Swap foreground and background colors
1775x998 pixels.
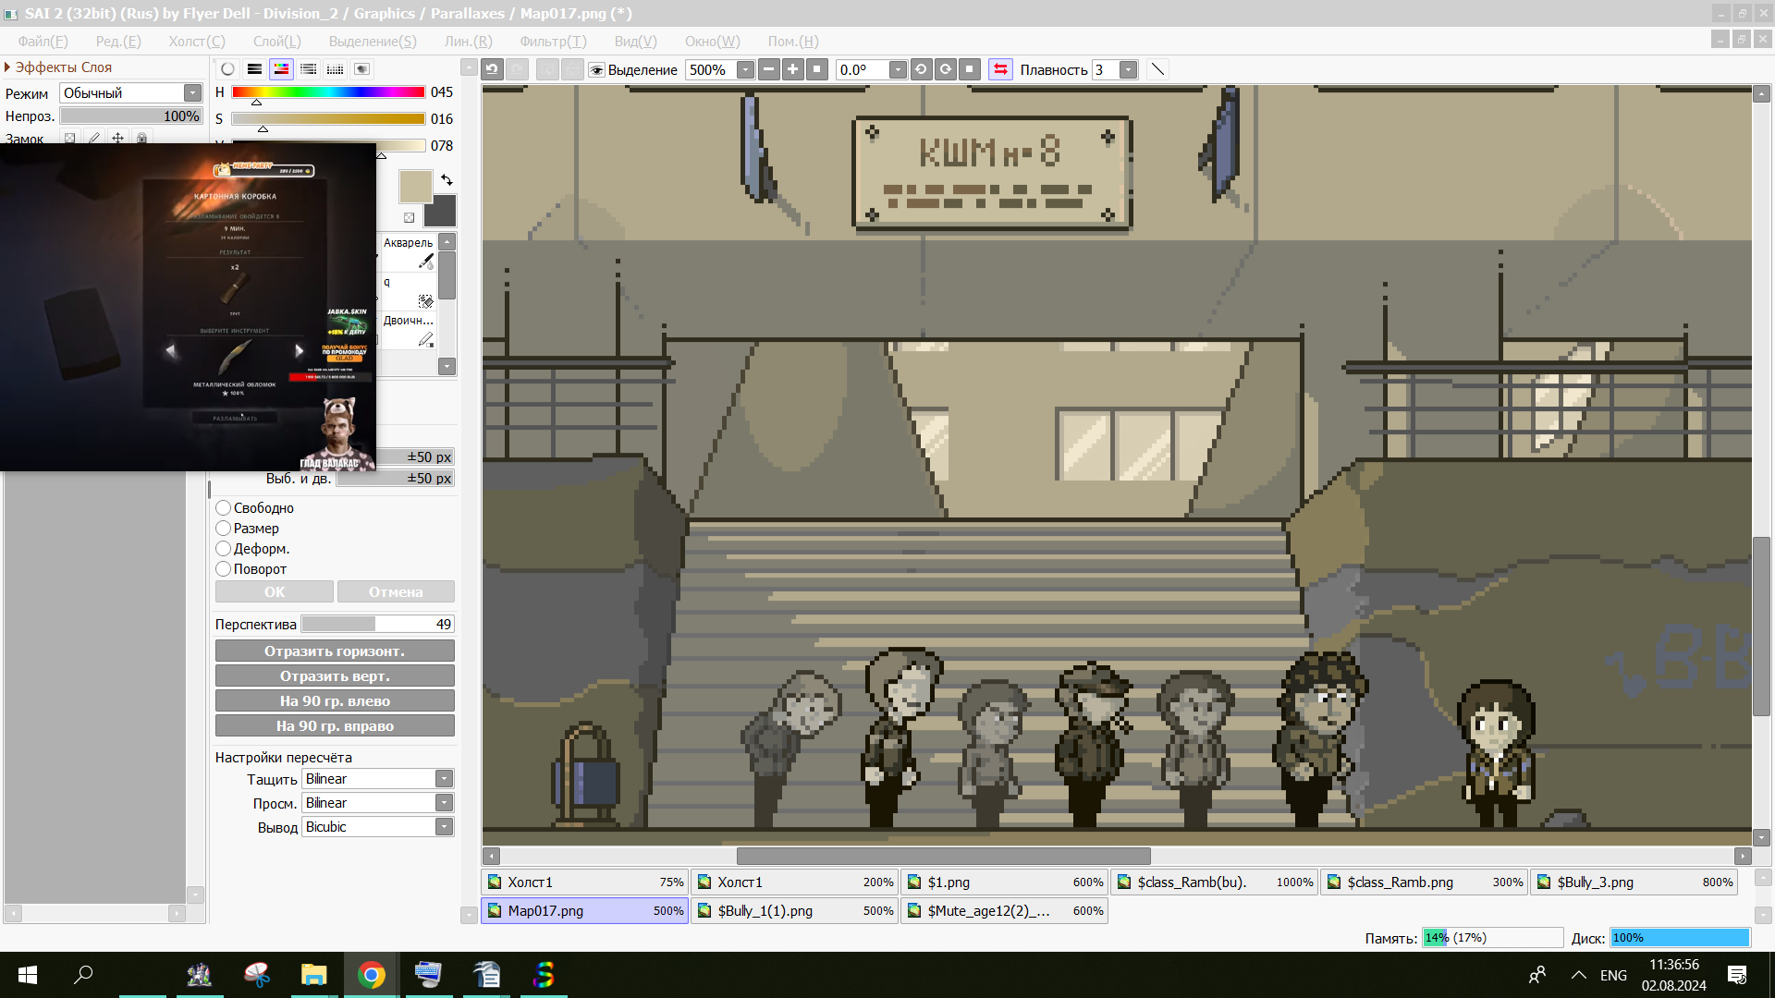tap(447, 180)
